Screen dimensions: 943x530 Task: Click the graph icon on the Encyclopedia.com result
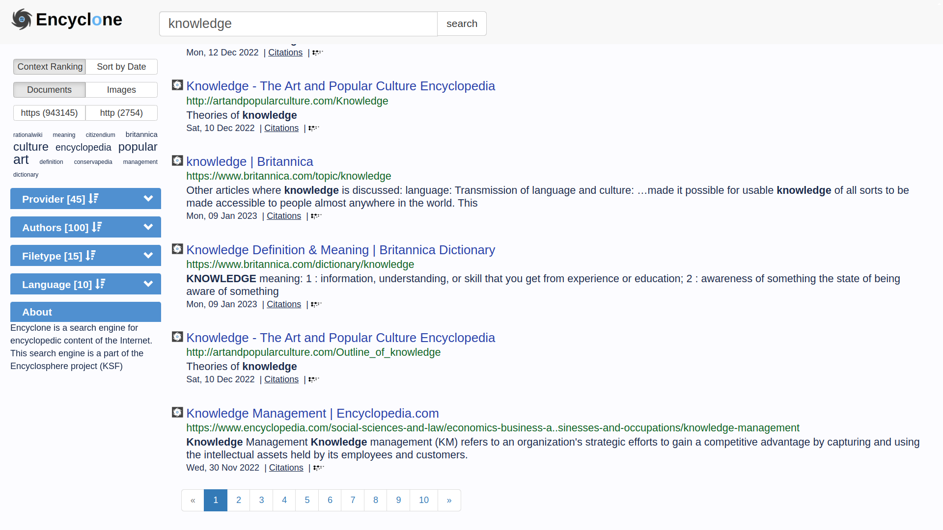click(x=319, y=468)
